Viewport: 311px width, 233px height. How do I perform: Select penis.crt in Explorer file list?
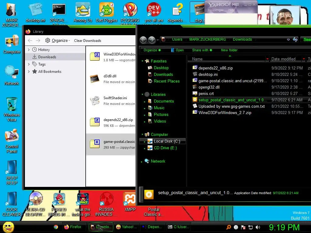click(x=206, y=93)
